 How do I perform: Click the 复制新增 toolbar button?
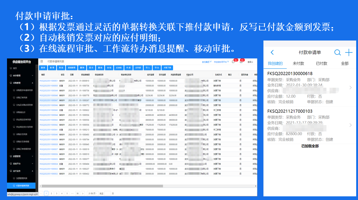pos(72,68)
